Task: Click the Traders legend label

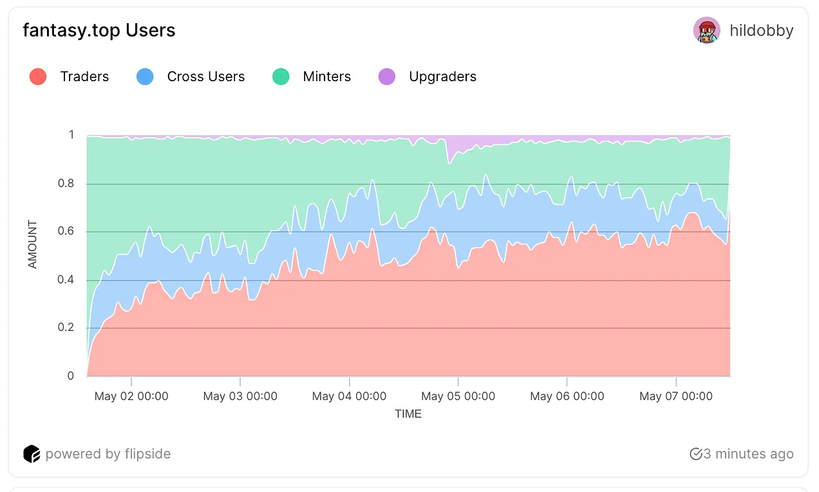Action: tap(84, 77)
